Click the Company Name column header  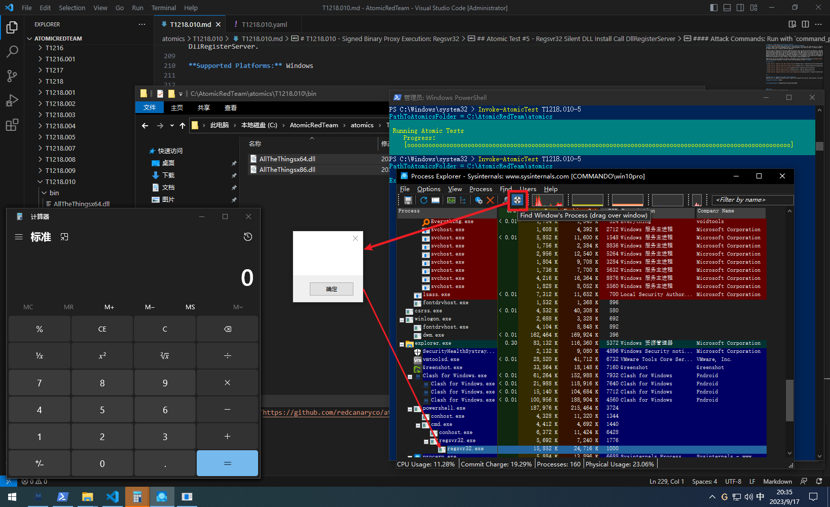[x=731, y=211]
